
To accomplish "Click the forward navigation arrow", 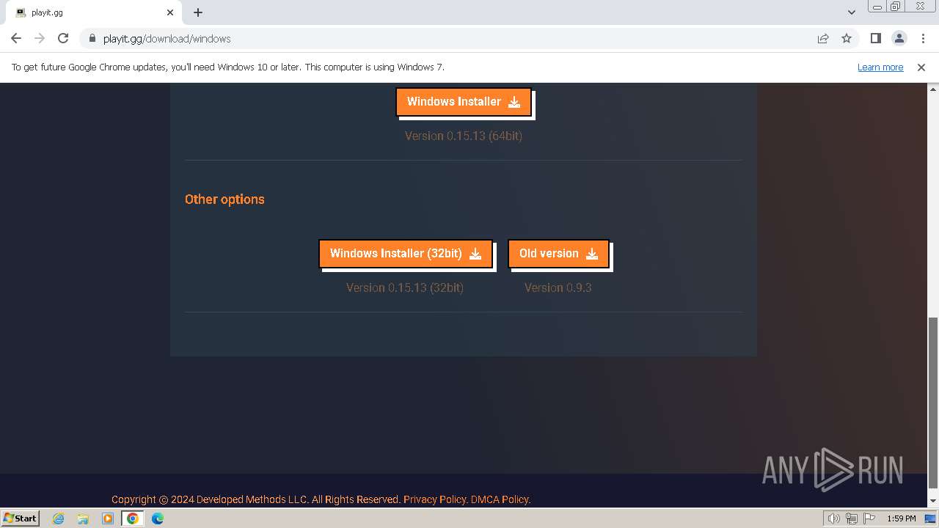I will [x=40, y=38].
